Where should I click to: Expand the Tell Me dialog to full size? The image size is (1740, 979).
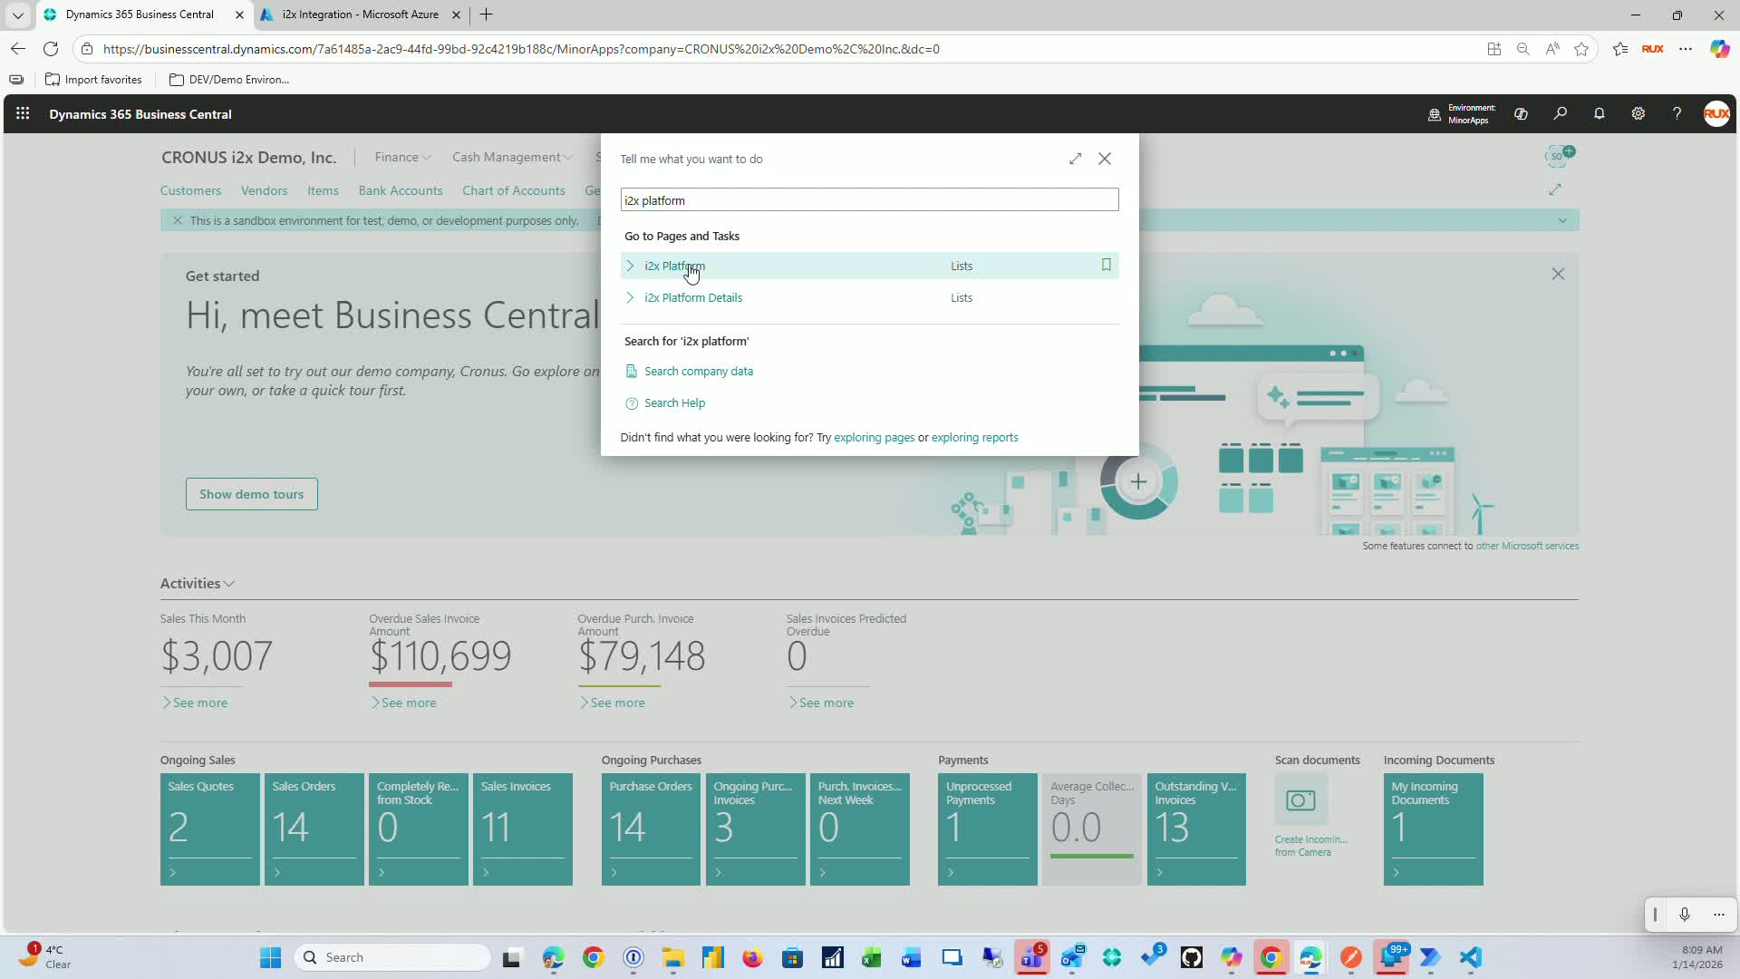pyautogui.click(x=1075, y=159)
